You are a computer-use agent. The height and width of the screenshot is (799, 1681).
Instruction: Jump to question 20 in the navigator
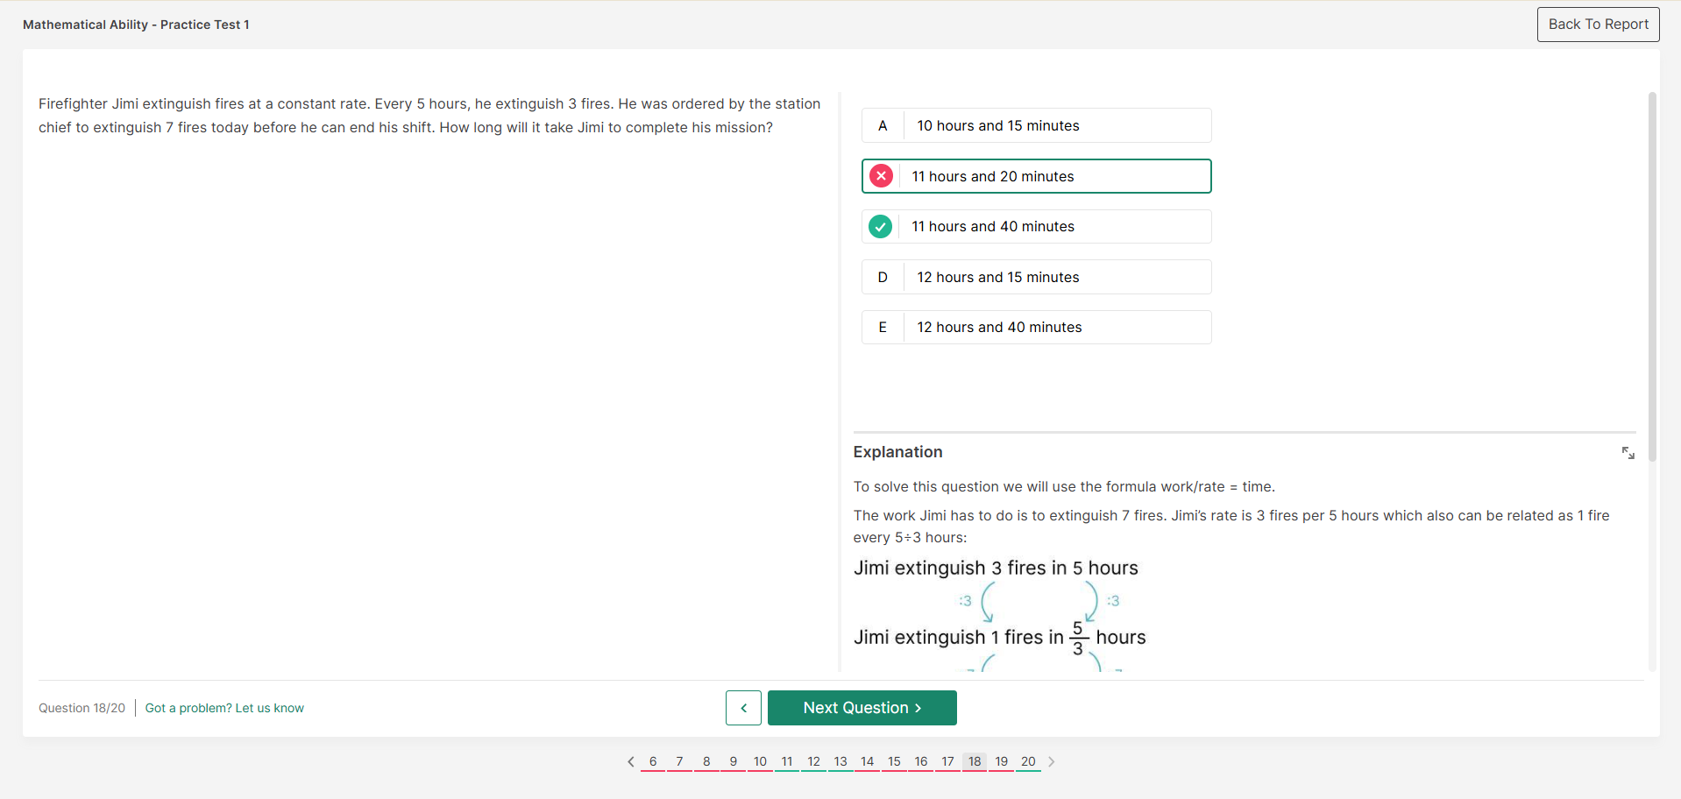coord(1028,761)
